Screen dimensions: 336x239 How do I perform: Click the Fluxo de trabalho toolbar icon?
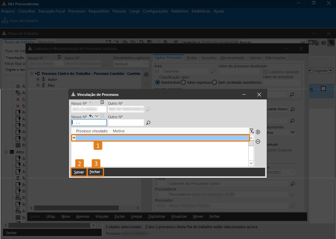point(5,21)
